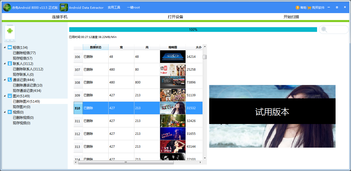Select the contacts icon in tree
Screen dimensions: 351x171
10,63
